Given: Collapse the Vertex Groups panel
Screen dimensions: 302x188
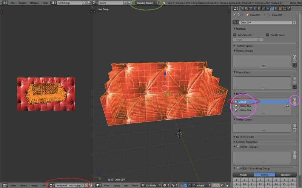Looking at the screenshot, I should [x=234, y=51].
